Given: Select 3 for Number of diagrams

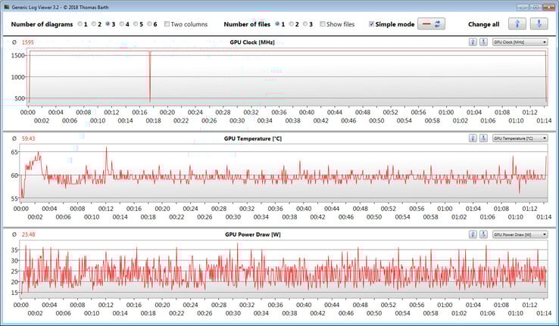Looking at the screenshot, I should click(108, 24).
